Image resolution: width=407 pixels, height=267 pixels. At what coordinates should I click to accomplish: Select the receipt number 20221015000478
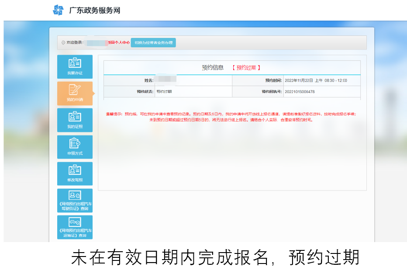(300, 92)
